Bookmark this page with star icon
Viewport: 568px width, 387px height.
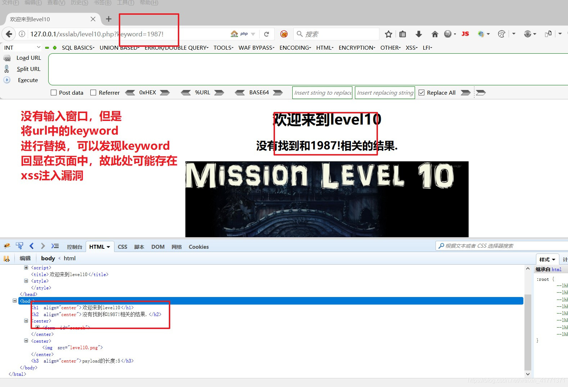388,34
